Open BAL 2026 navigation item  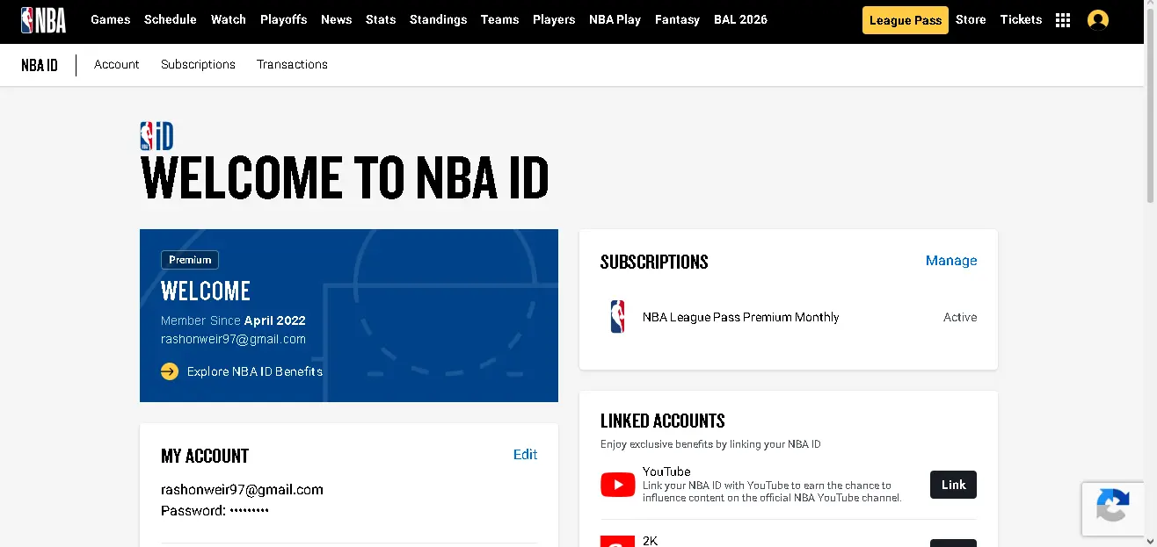point(740,19)
